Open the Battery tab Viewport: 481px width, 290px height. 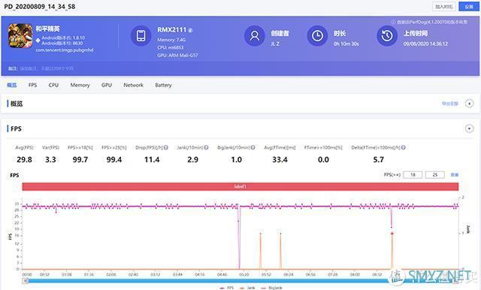[163, 85]
